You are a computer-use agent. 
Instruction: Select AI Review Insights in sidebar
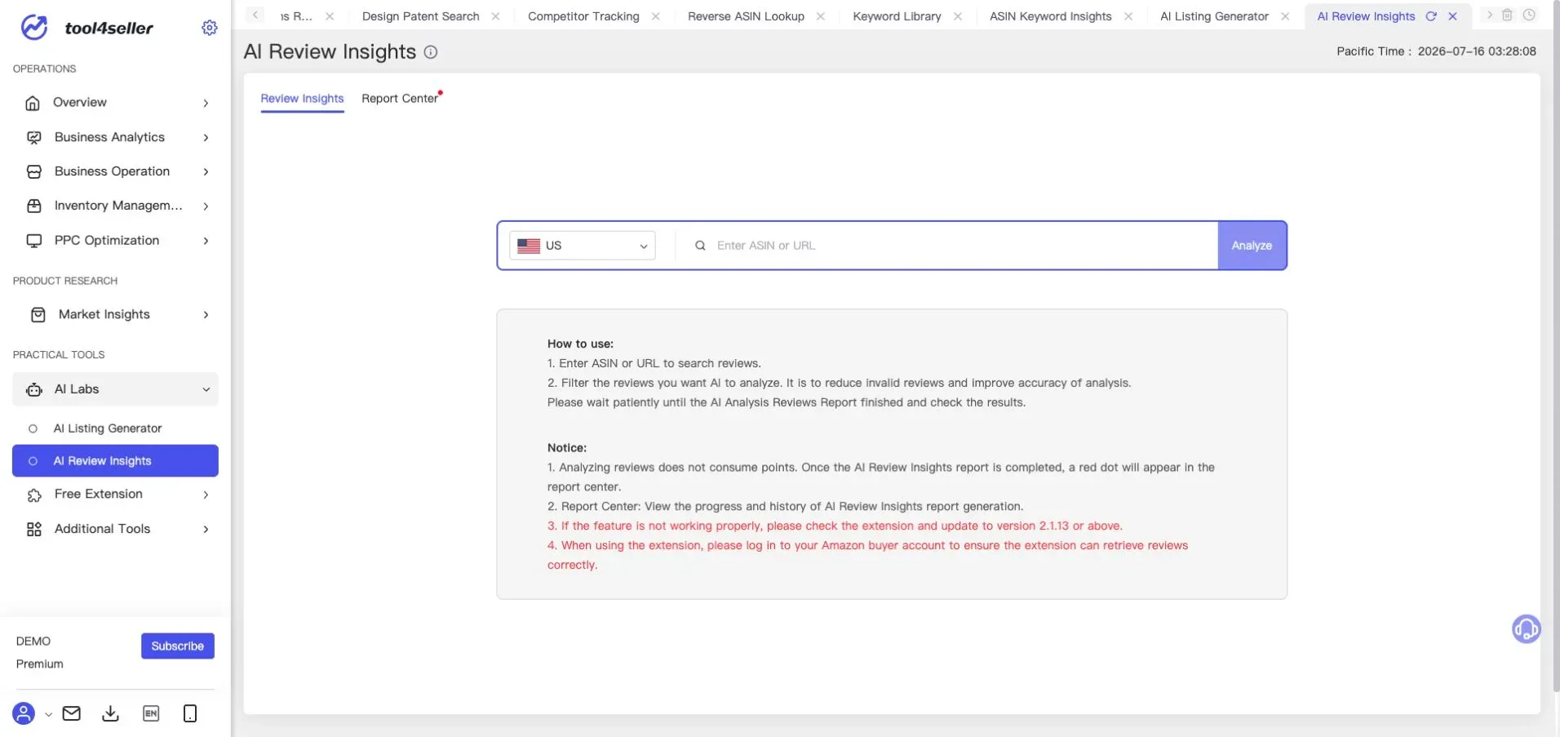tap(115, 461)
